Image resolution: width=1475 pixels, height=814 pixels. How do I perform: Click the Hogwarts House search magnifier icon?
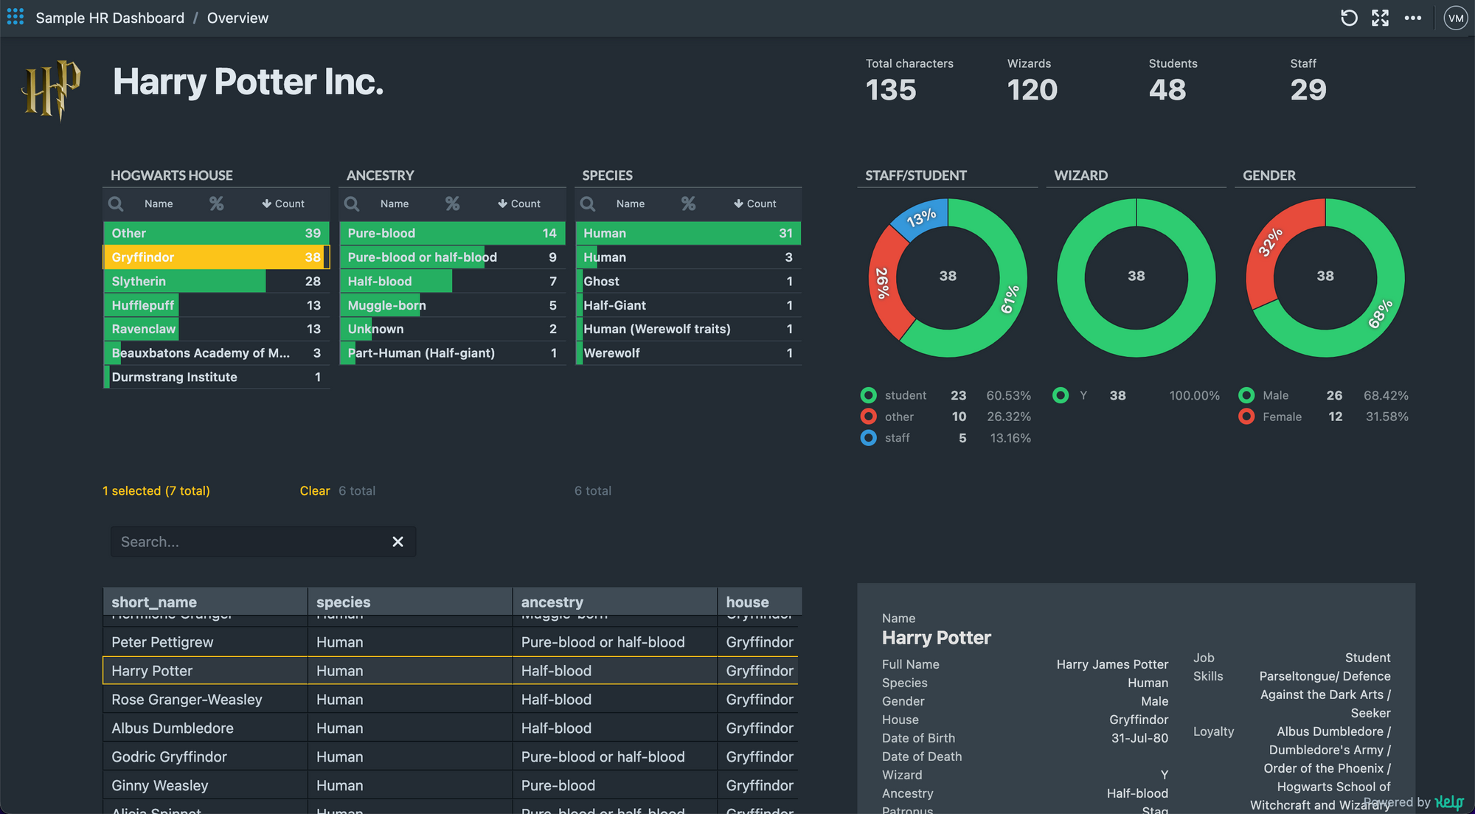[x=116, y=204]
